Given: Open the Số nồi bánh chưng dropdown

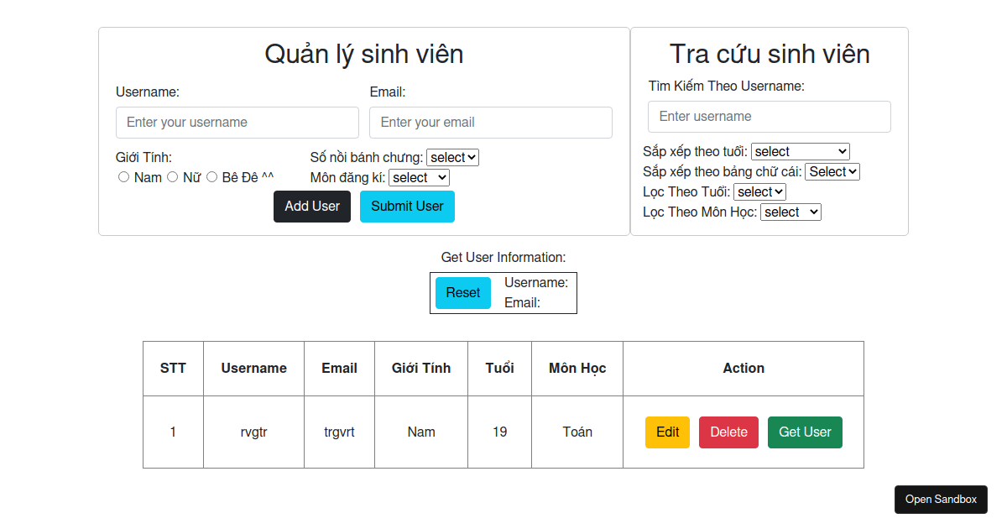Looking at the screenshot, I should pos(452,158).
